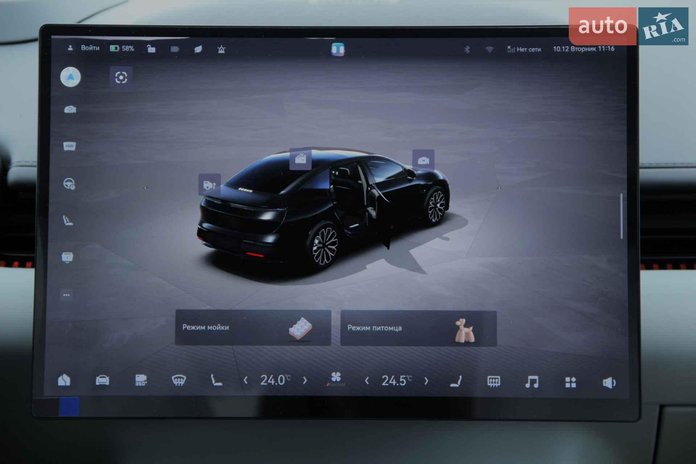This screenshot has height=464, width=696.
Task: Open the car settings tab in bottom bar
Action: tap(102, 380)
